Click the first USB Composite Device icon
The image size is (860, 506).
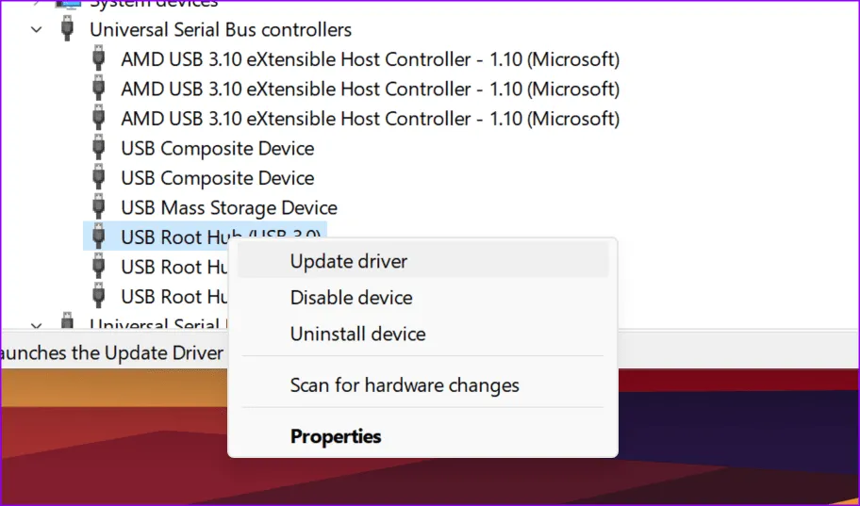point(99,149)
